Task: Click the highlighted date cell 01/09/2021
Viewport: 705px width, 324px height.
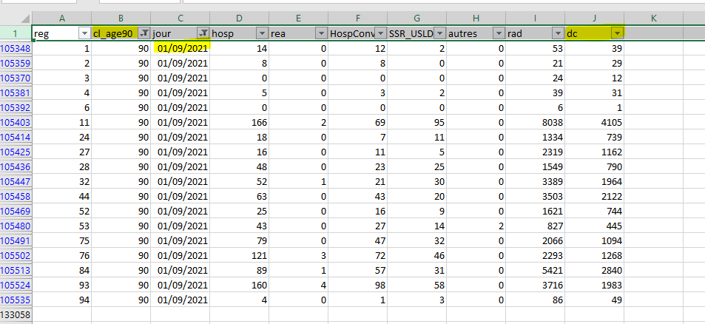Action: pyautogui.click(x=181, y=48)
